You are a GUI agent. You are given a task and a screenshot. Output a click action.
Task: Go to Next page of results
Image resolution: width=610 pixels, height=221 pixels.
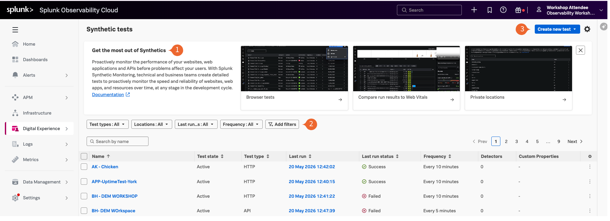coord(575,141)
